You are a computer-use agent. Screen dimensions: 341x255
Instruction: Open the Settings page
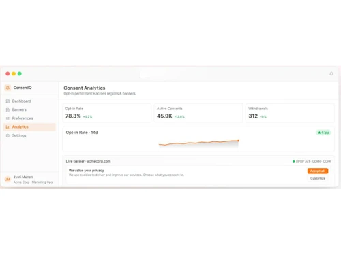pyautogui.click(x=29, y=135)
